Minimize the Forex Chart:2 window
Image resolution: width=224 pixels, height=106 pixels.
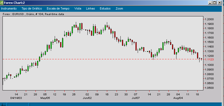(210, 2)
